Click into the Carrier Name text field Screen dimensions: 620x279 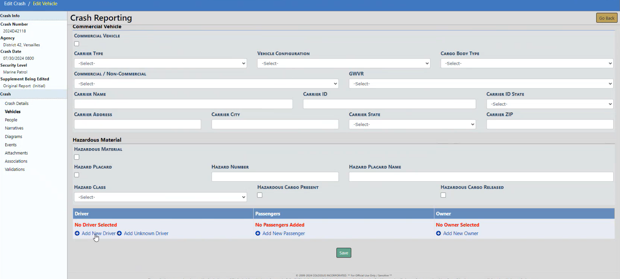183,104
